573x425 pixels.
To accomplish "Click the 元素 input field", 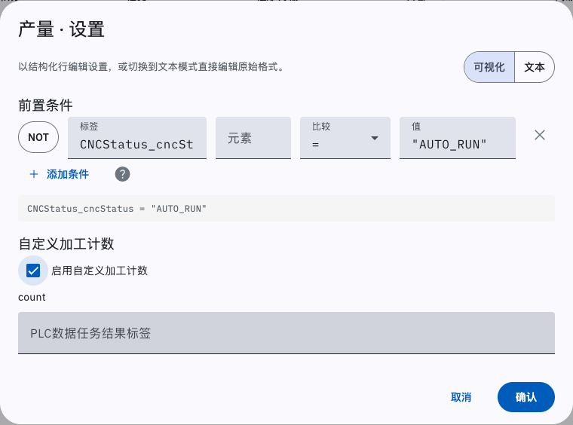I will coord(253,138).
